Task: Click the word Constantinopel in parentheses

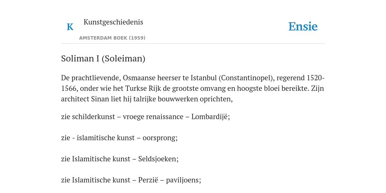Action: click(x=247, y=78)
